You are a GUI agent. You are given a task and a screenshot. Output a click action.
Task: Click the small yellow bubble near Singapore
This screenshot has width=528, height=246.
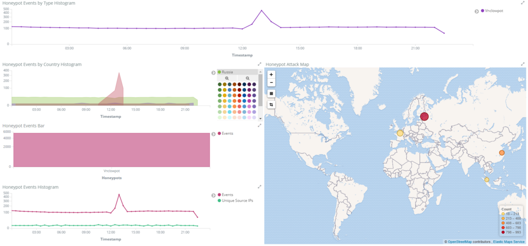[487, 180]
